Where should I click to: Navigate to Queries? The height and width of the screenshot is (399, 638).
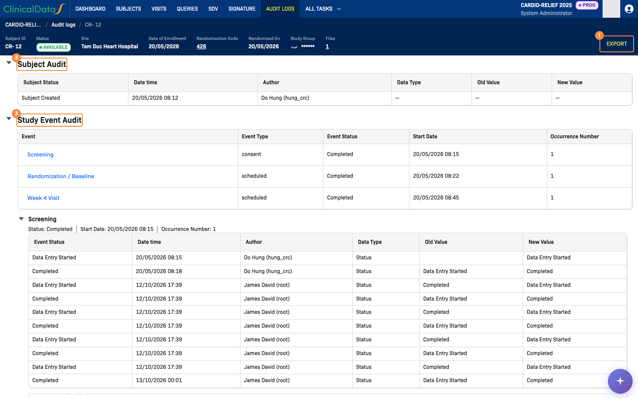(187, 9)
